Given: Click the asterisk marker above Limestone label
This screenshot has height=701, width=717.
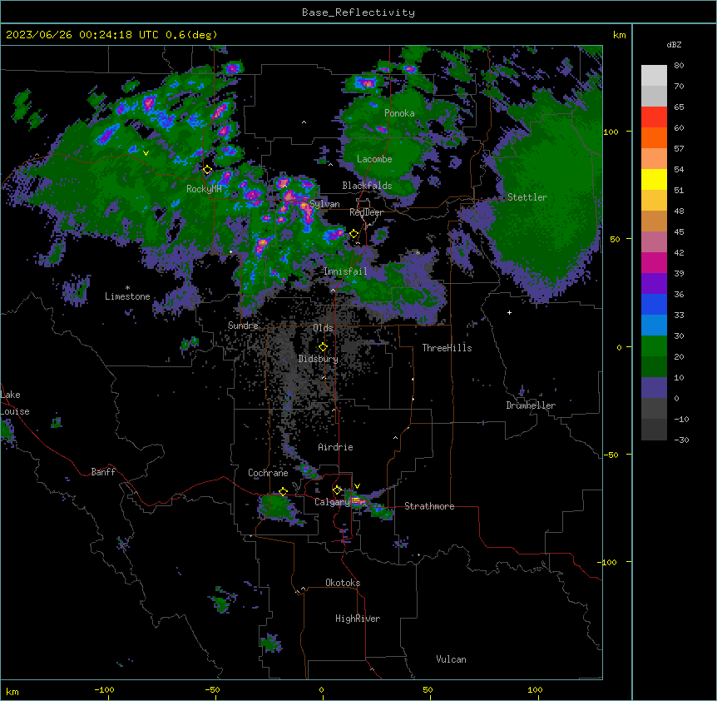Looking at the screenshot, I should tap(127, 288).
